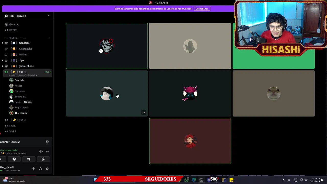Open more options on Samire BG tile
The height and width of the screenshot is (184, 327).
144,112
